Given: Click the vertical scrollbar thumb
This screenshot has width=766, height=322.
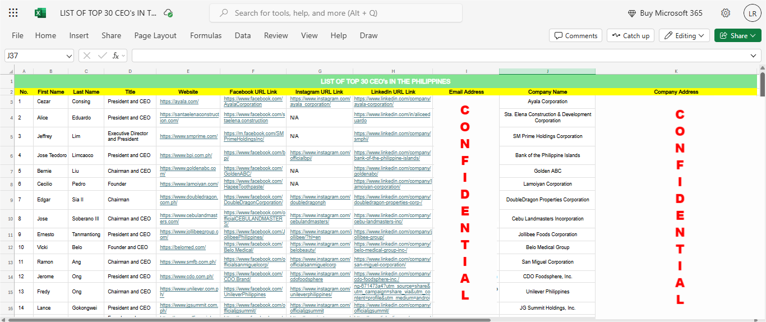Looking at the screenshot, I should coord(762,84).
